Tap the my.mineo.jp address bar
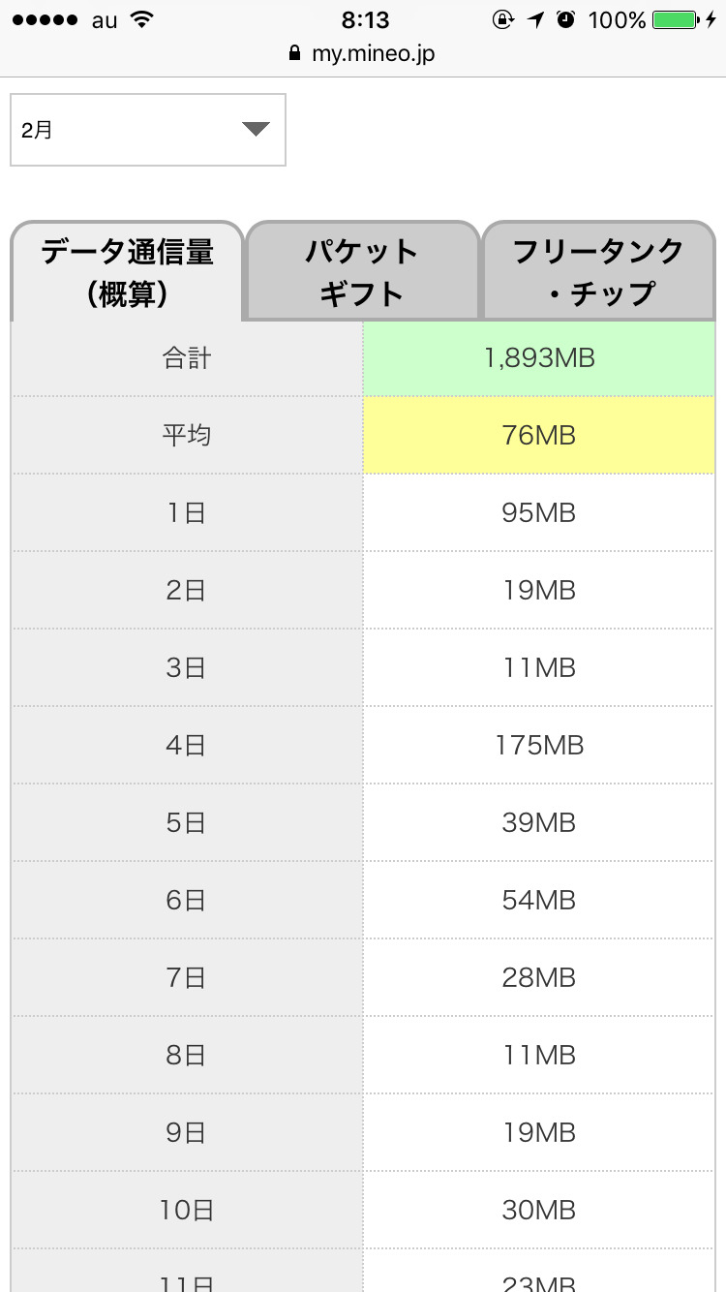726x1292 pixels. tap(373, 53)
